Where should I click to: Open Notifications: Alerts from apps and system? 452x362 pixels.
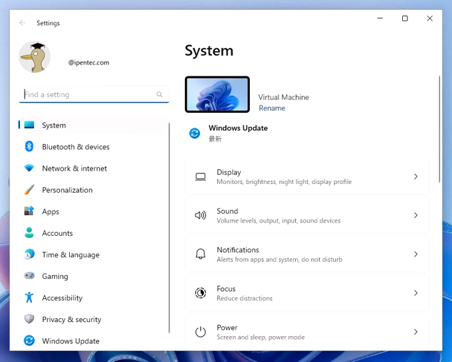pyautogui.click(x=307, y=254)
